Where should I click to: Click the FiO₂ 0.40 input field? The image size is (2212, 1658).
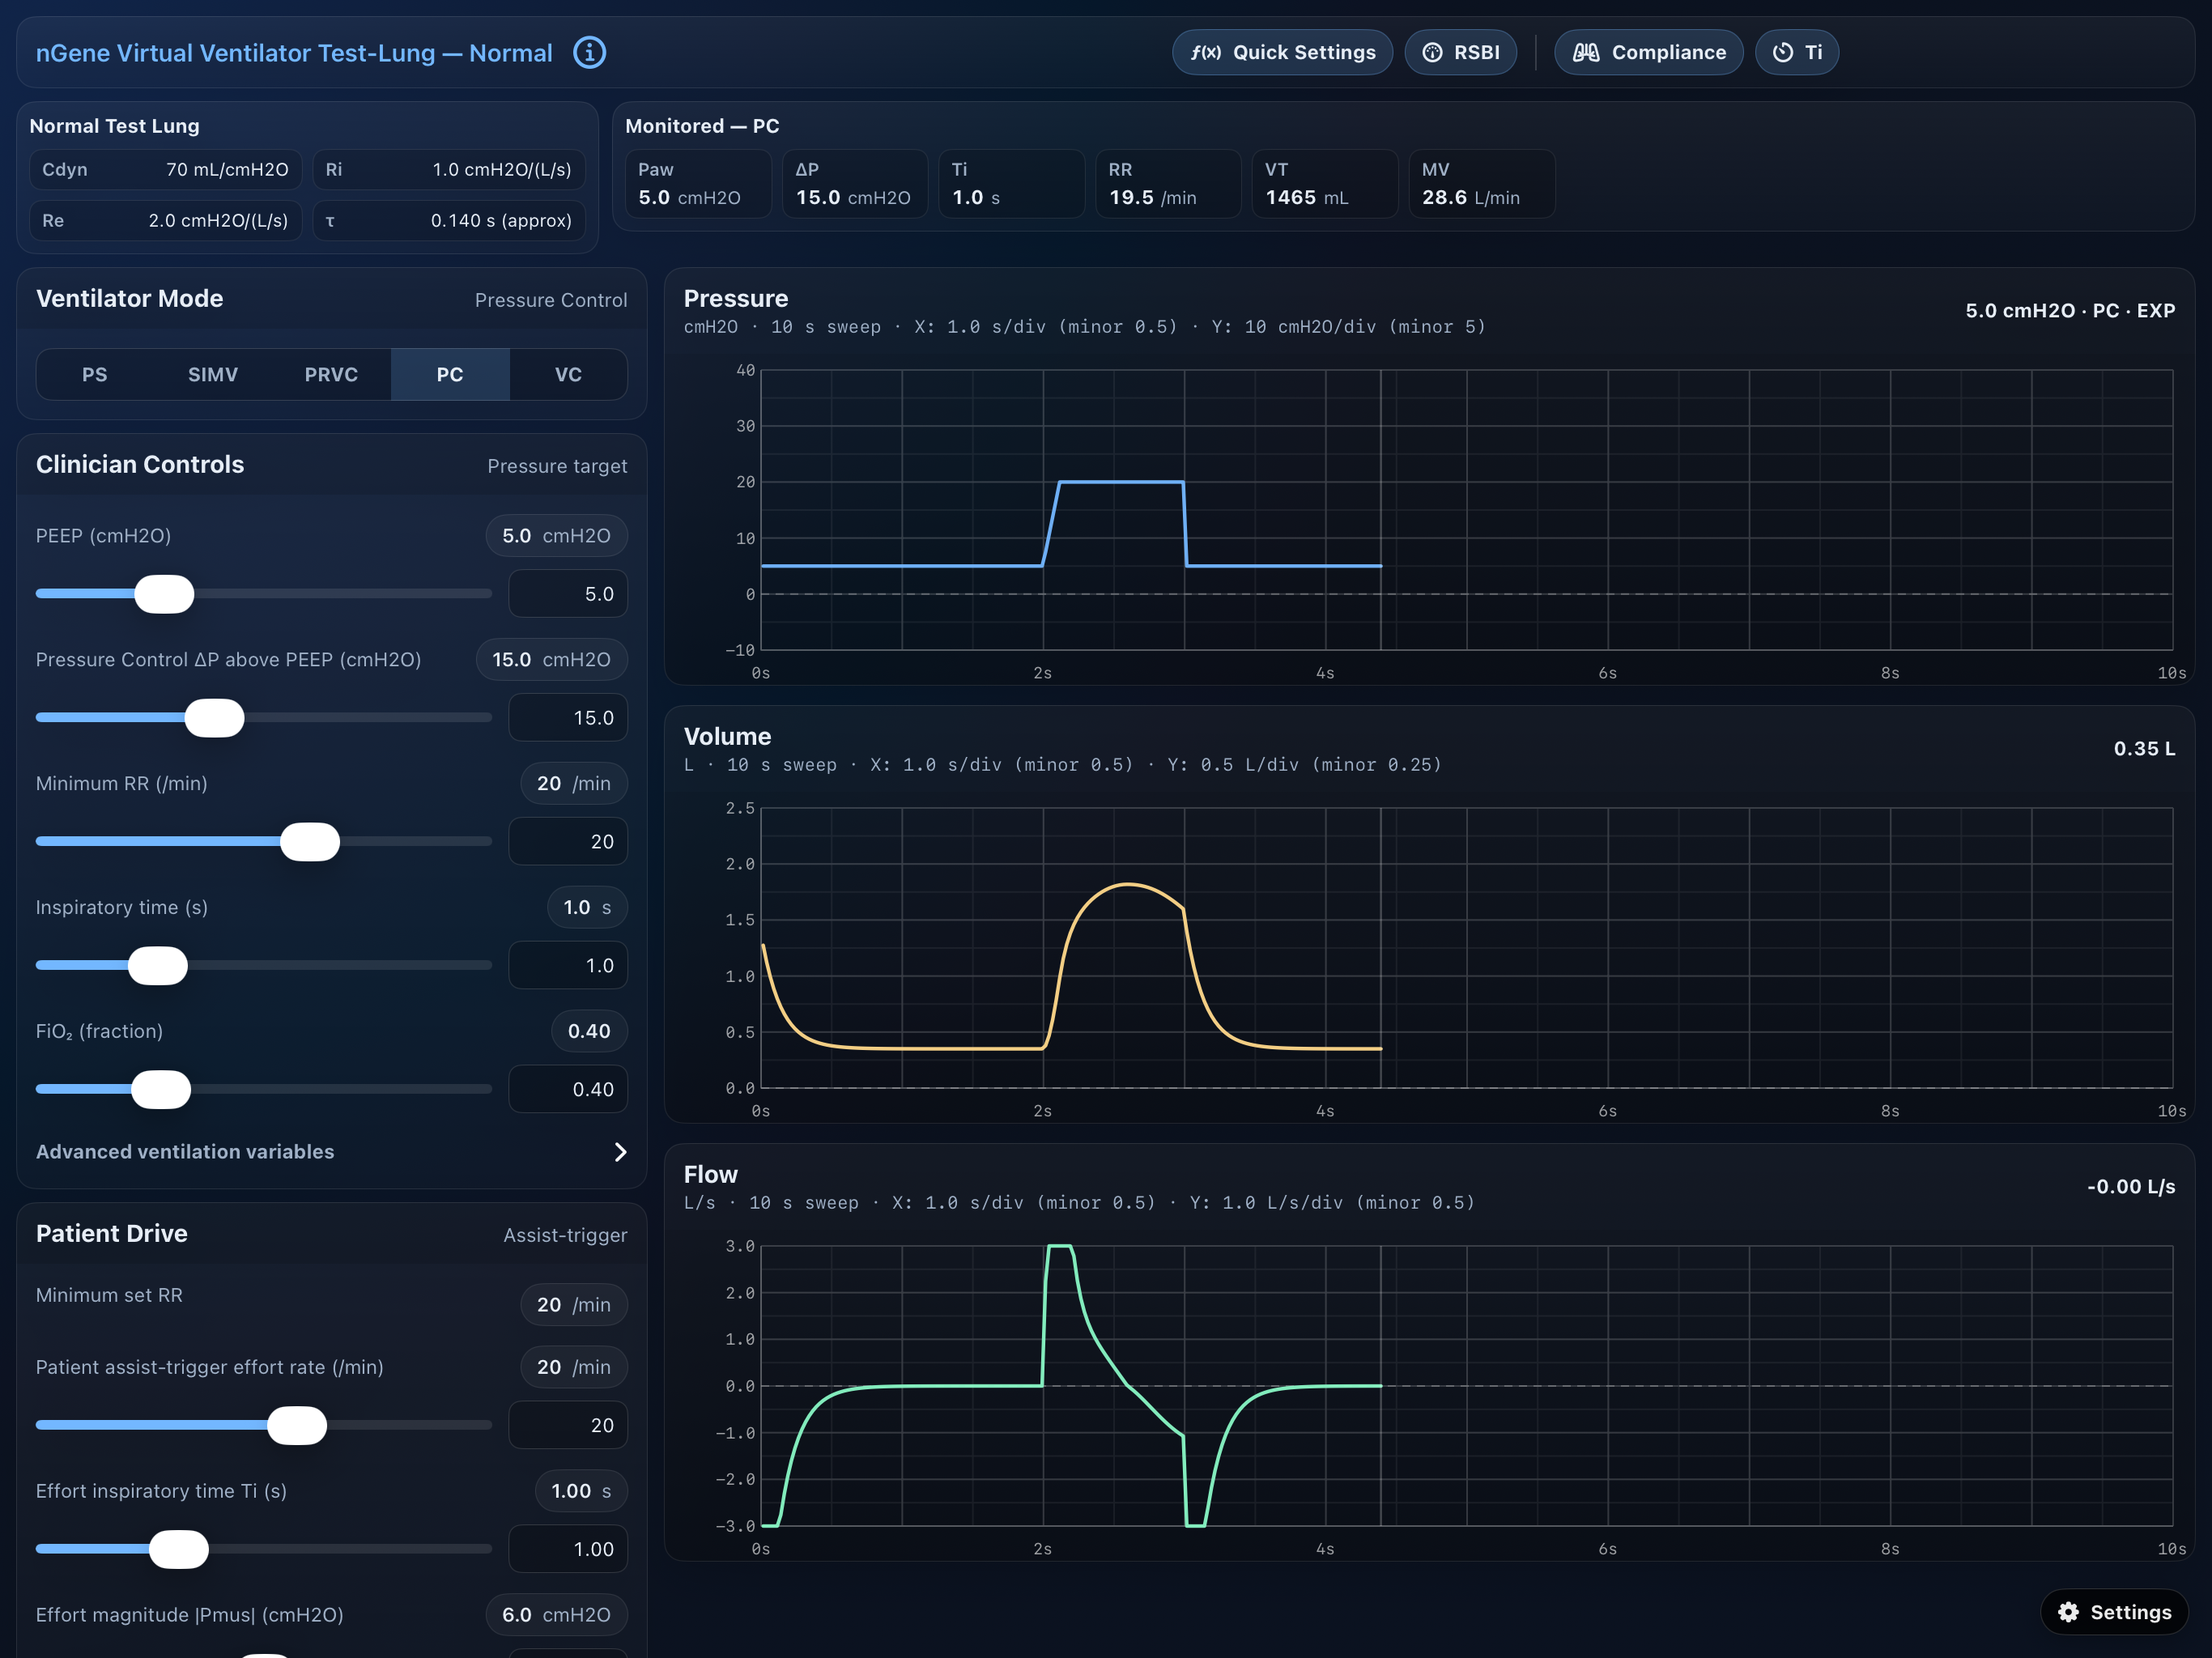pyautogui.click(x=568, y=1090)
